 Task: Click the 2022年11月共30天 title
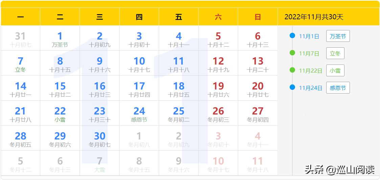[x=314, y=17]
